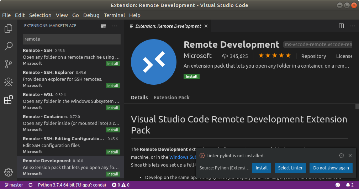Open the Repository link
The image size is (359, 189).
pyautogui.click(x=313, y=56)
